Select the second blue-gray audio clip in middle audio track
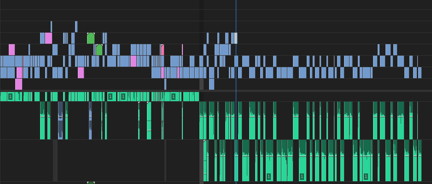This screenshot has height=184, width=432. (x=90, y=121)
